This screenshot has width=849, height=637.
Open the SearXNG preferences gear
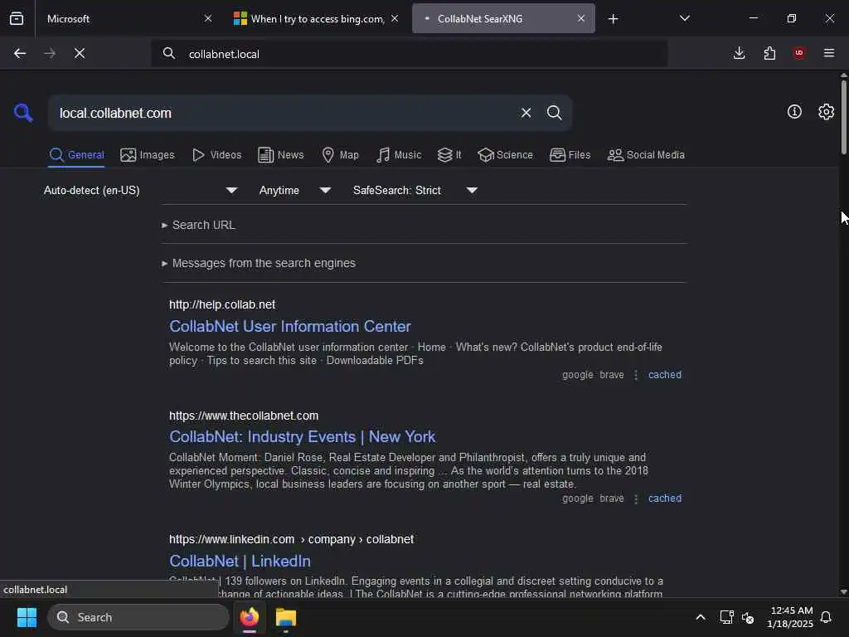pos(827,112)
